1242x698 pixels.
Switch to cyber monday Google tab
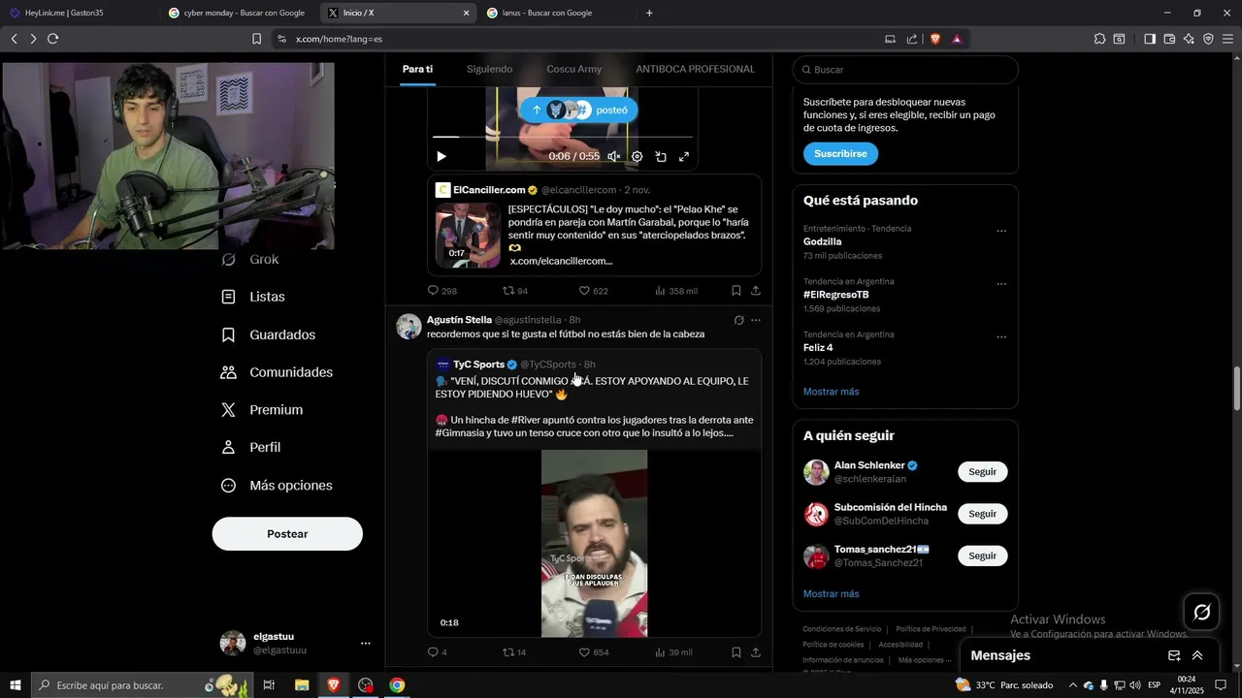coord(238,13)
